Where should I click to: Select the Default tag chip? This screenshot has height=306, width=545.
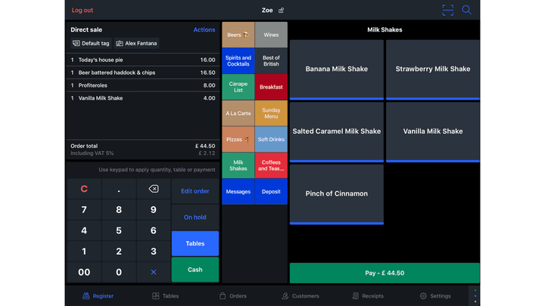tap(91, 44)
